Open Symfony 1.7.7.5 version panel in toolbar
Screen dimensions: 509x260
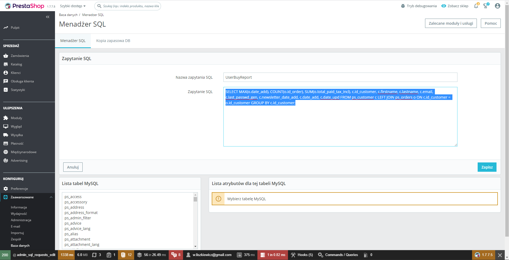[484, 255]
